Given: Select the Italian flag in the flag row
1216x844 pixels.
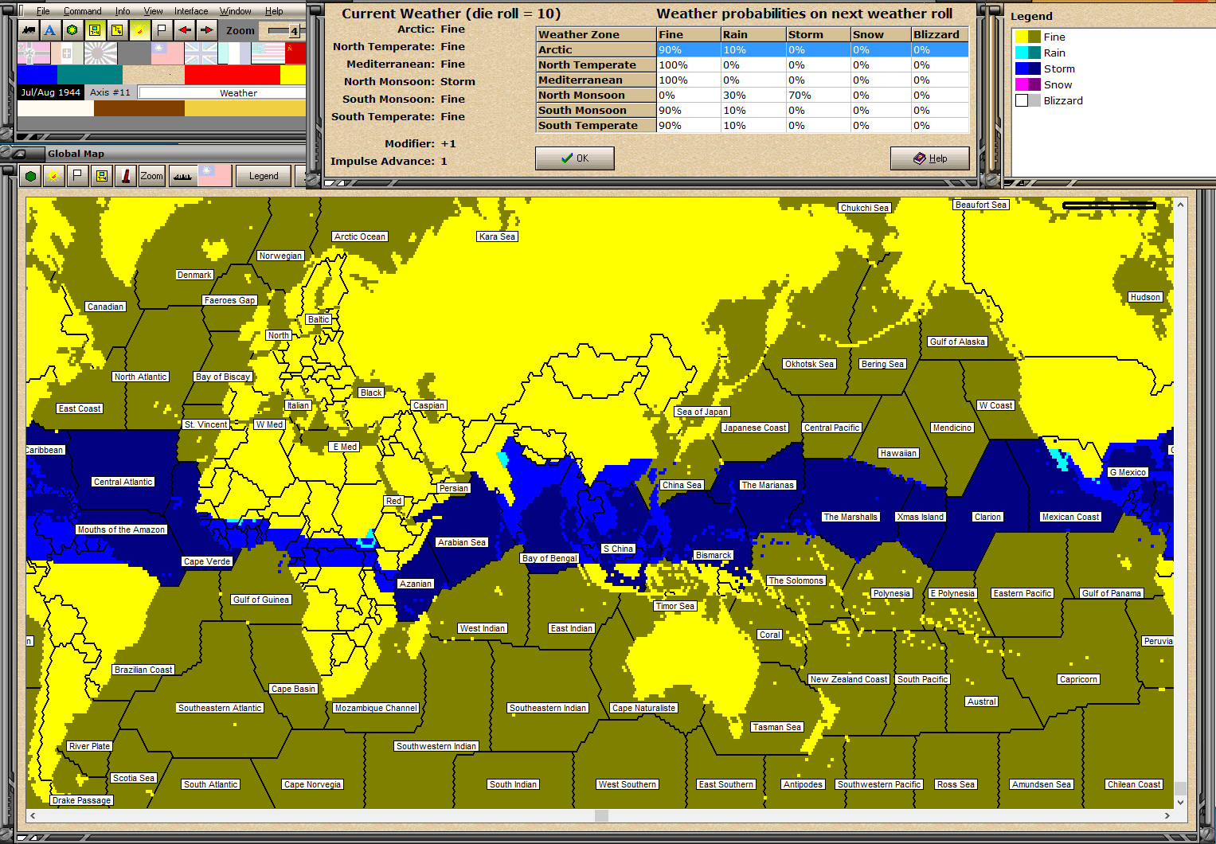Looking at the screenshot, I should [x=68, y=53].
